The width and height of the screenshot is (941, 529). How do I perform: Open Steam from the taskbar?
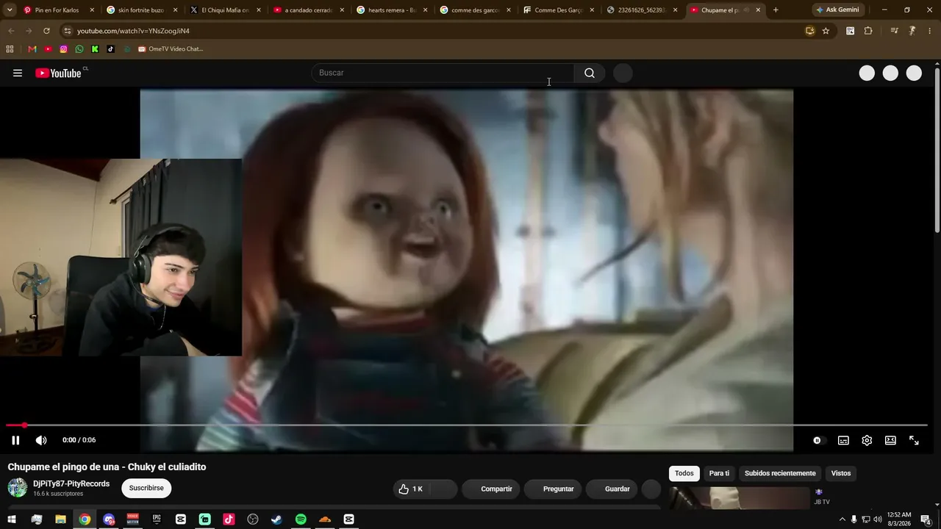[276, 519]
